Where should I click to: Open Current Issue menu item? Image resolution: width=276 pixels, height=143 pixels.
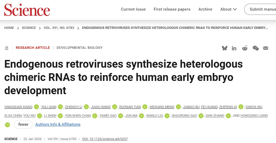(133, 9)
